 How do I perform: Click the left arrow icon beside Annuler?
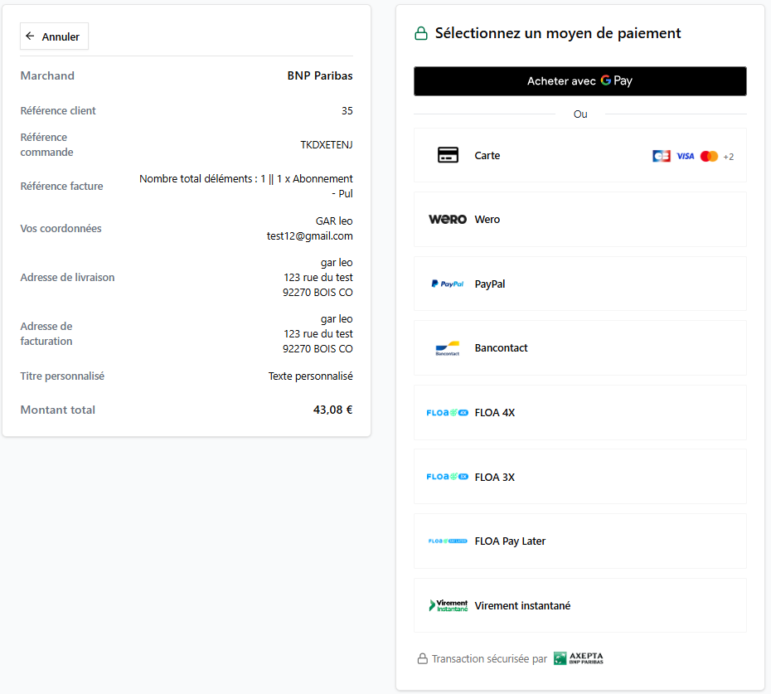(x=30, y=36)
